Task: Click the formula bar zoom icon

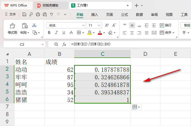Action: [56, 44]
